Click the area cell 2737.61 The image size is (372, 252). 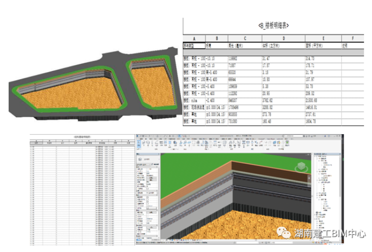coord(323,114)
